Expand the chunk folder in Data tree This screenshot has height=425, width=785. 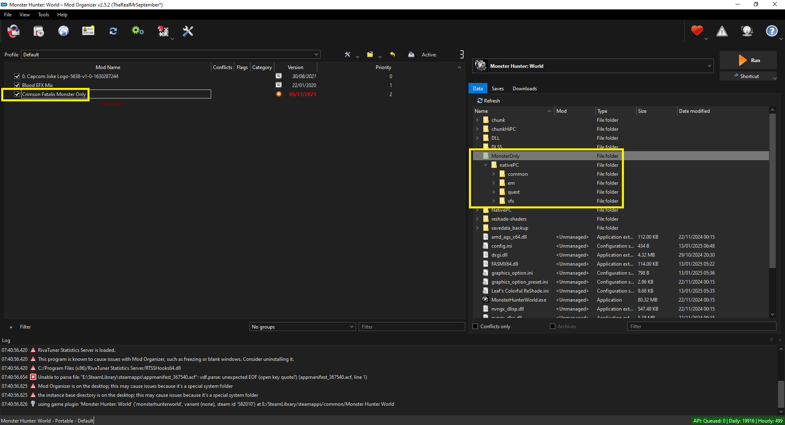477,120
